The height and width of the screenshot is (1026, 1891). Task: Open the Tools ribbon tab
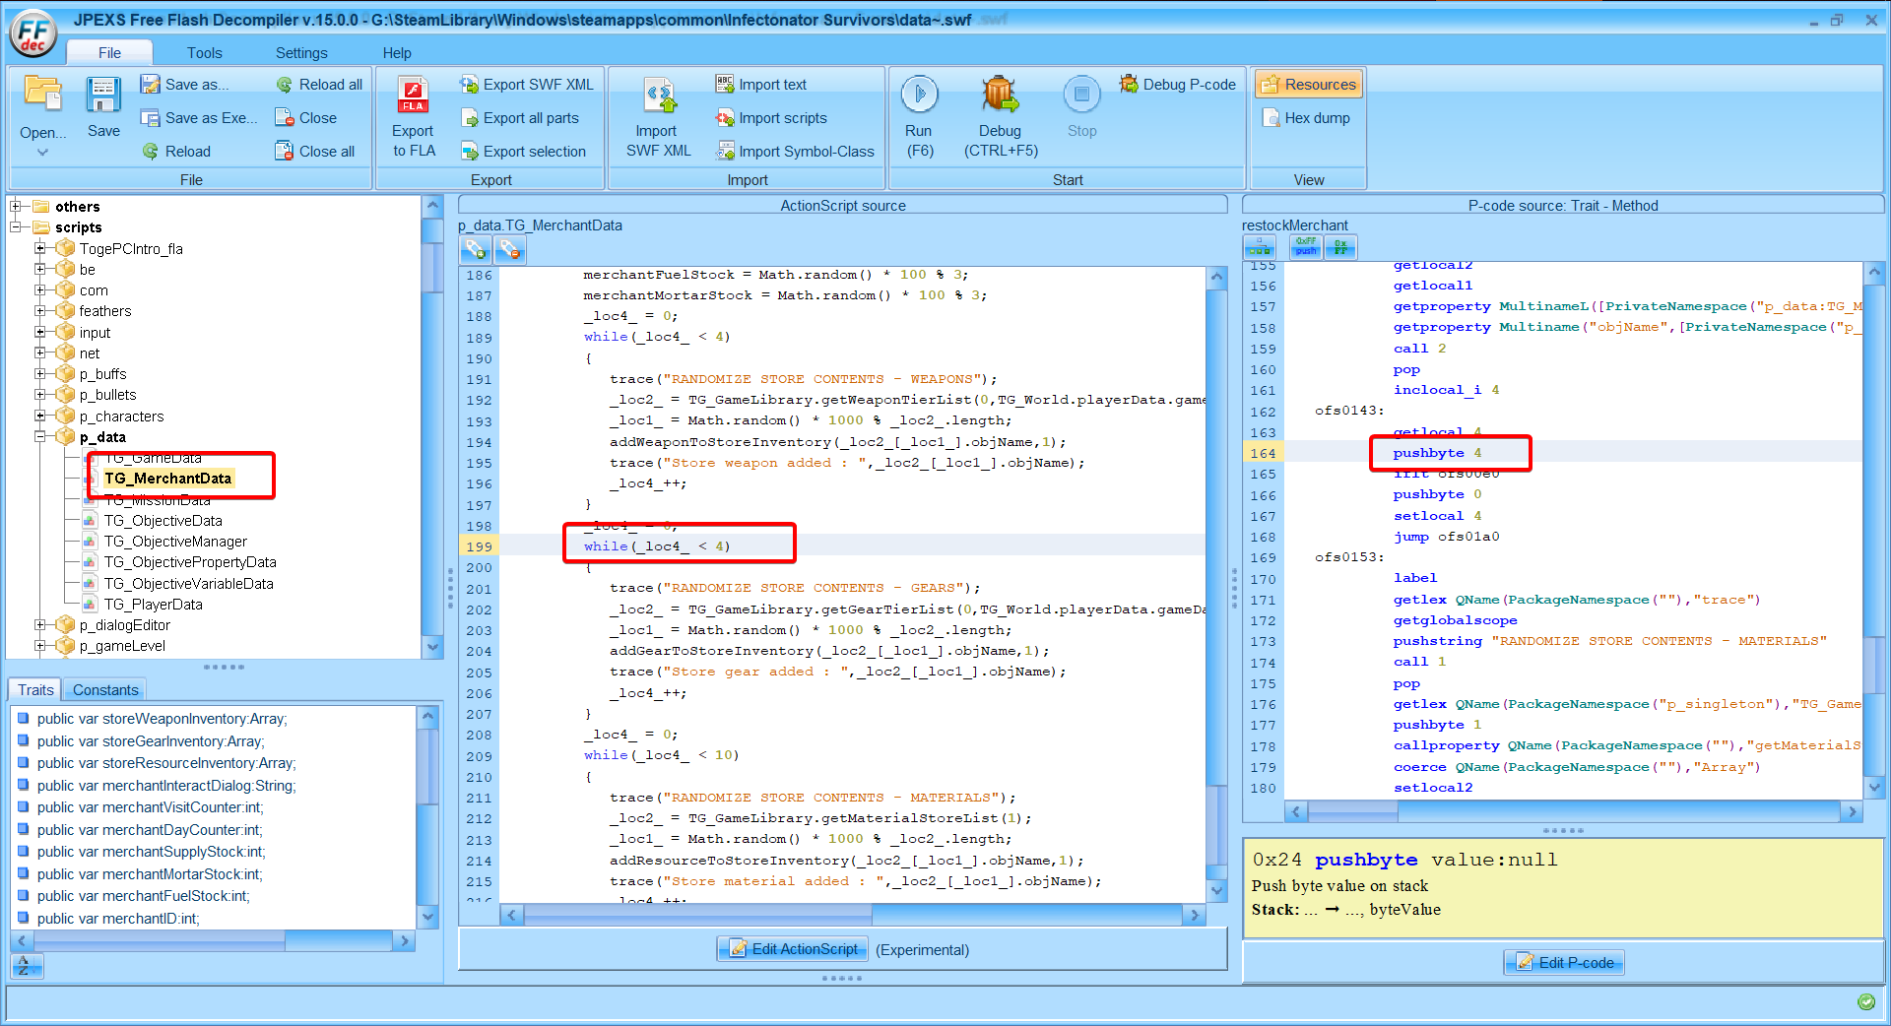(x=205, y=53)
